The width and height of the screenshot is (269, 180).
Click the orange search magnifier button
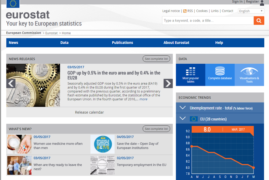tap(259, 20)
